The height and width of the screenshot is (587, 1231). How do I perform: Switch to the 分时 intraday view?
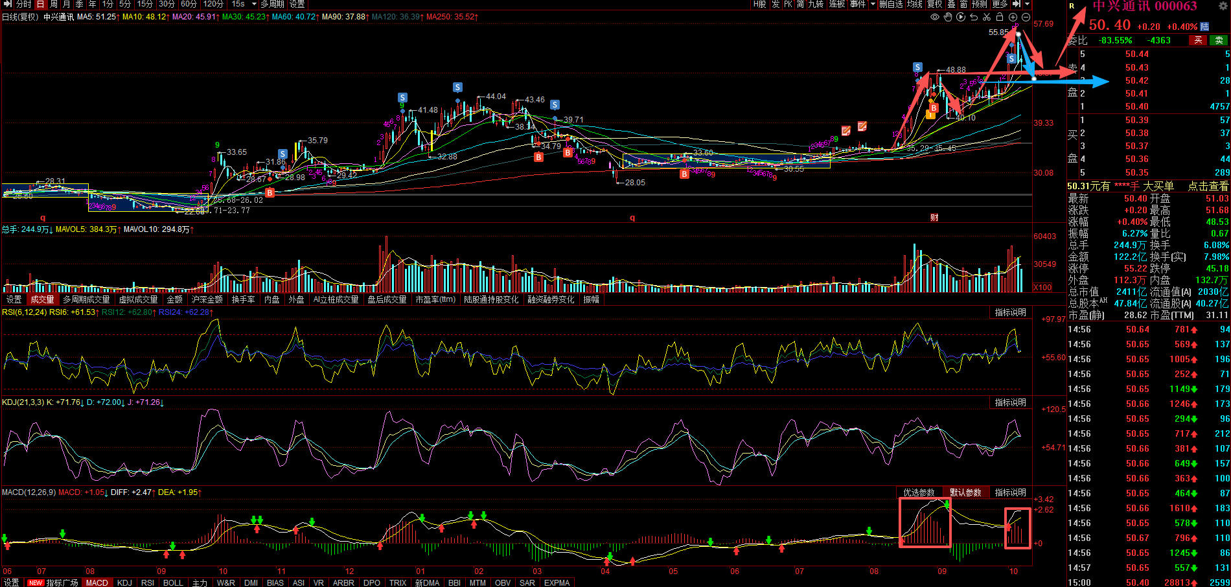pyautogui.click(x=23, y=4)
